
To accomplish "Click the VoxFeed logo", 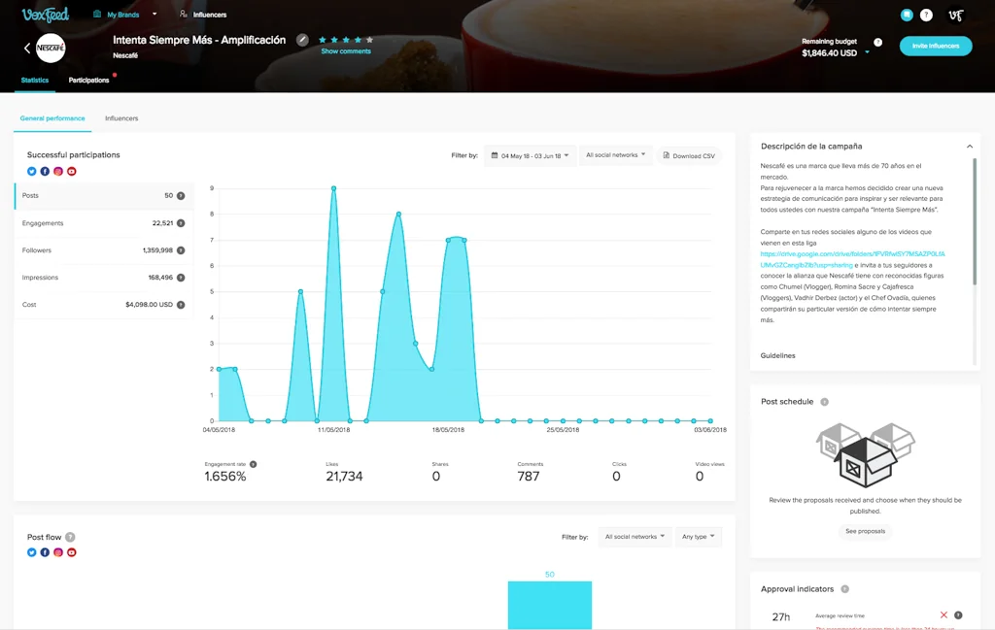I will [x=45, y=14].
